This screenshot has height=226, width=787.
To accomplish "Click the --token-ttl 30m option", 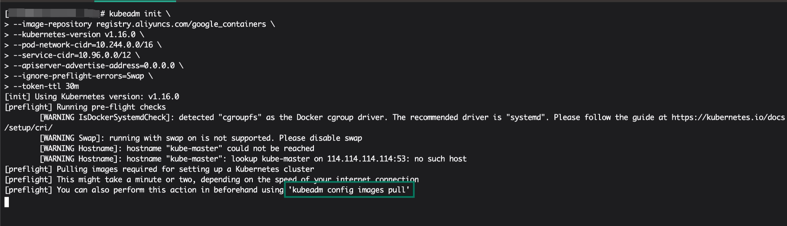I will pos(46,86).
